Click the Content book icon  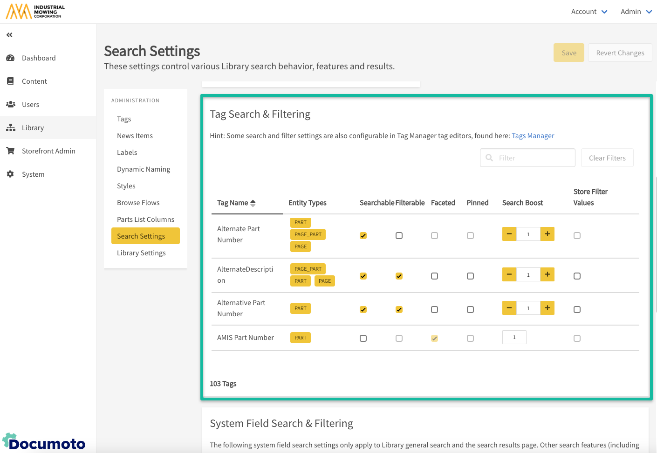click(x=10, y=81)
